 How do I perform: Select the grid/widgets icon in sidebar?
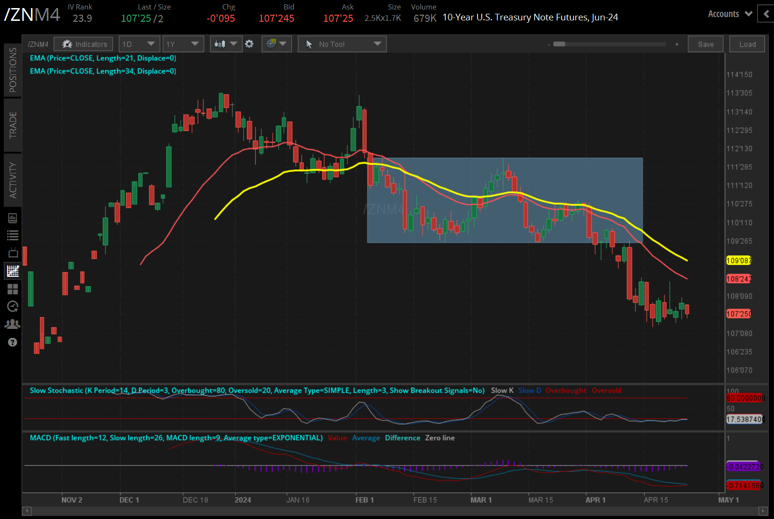click(x=13, y=289)
